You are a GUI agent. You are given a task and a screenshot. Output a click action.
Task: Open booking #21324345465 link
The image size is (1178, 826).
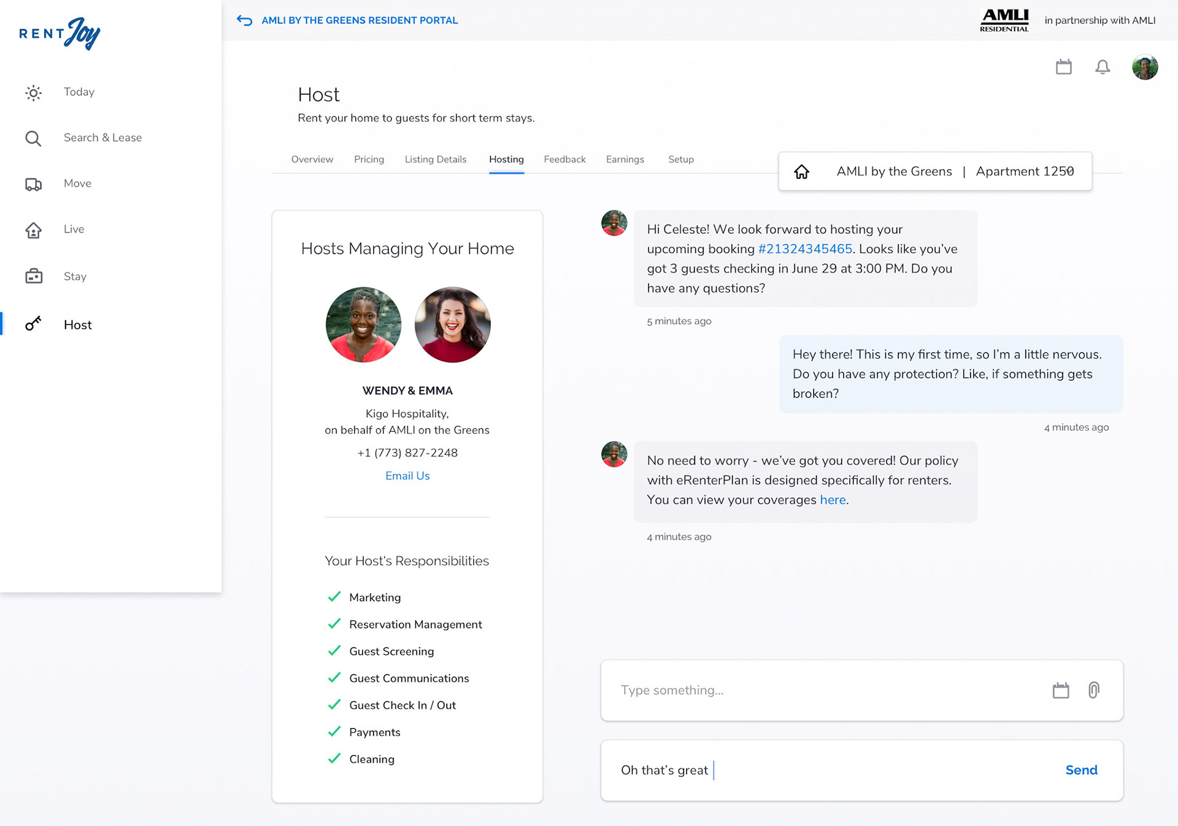pos(805,249)
